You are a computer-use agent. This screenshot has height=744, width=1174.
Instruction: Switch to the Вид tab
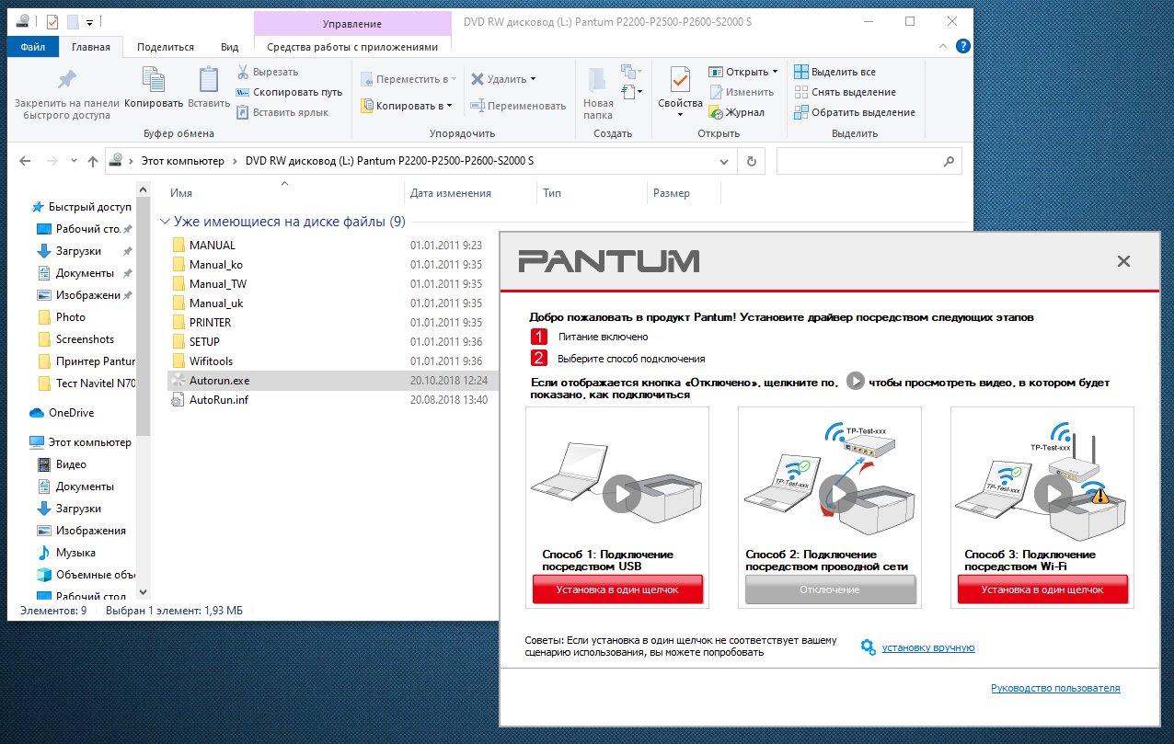[x=230, y=47]
